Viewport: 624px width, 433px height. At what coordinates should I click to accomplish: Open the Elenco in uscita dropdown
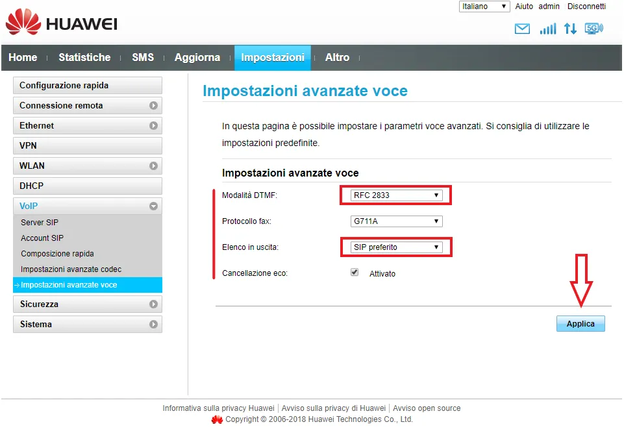(396, 247)
